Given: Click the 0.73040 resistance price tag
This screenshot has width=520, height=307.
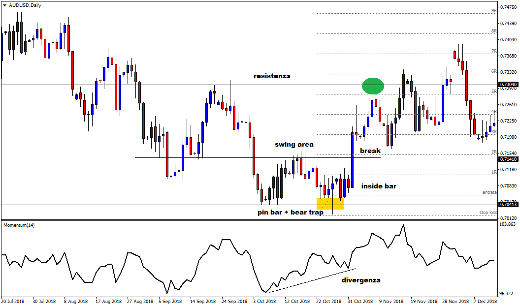Looking at the screenshot, I should pos(508,85).
